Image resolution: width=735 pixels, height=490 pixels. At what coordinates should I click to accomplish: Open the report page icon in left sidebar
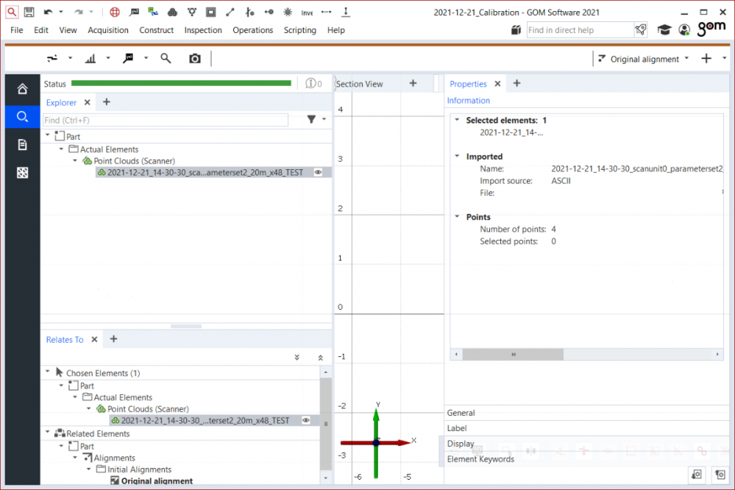tap(21, 145)
